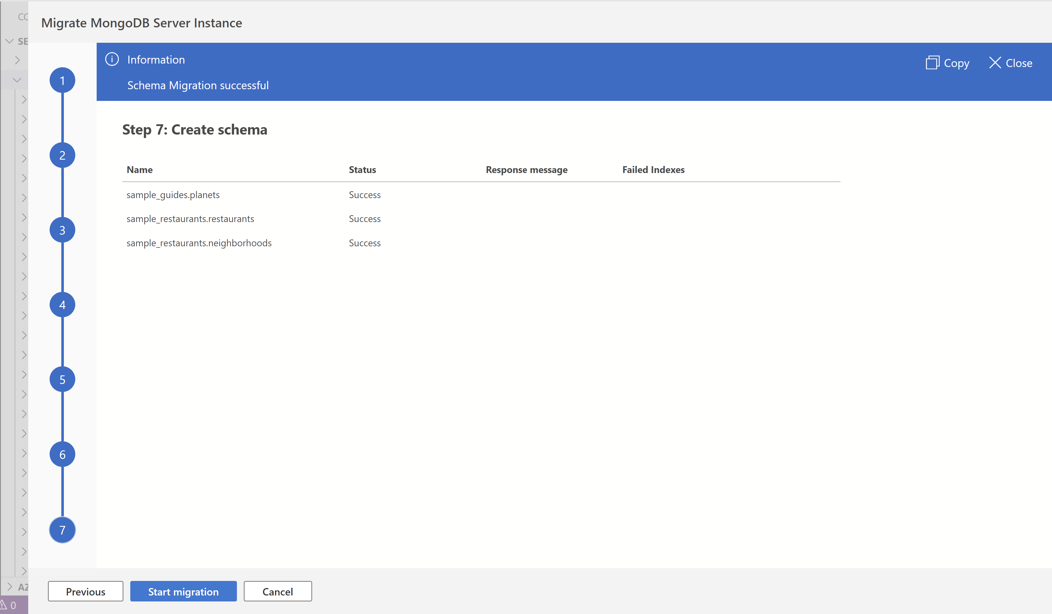Collapse the SE section chevron in sidebar
Screen dimensions: 1052x614
click(9, 41)
